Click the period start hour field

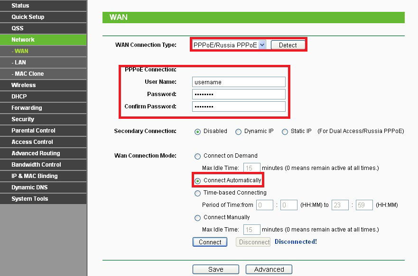tap(264, 205)
